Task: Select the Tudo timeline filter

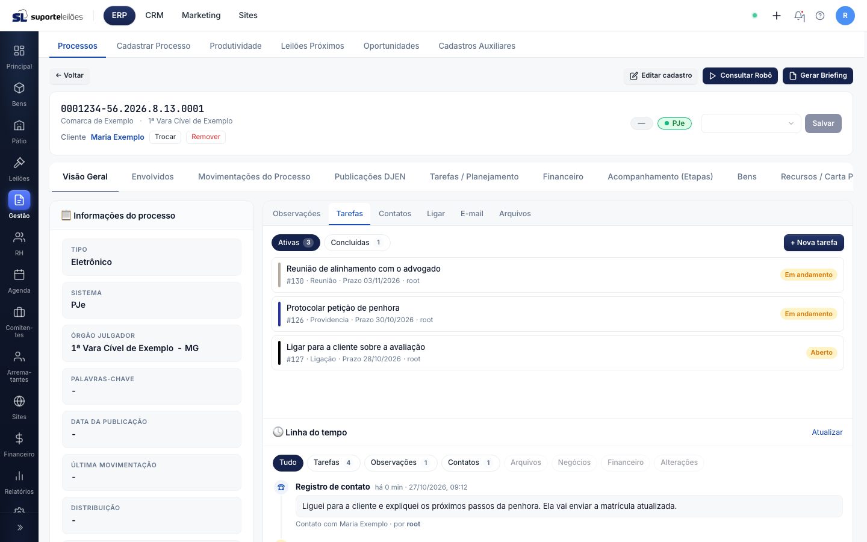Action: 288,463
